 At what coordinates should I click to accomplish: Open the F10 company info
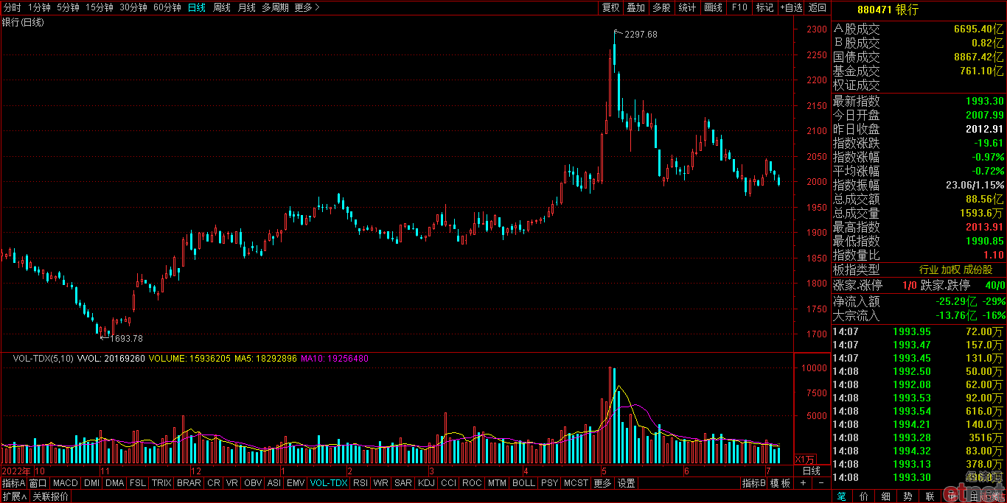739,7
